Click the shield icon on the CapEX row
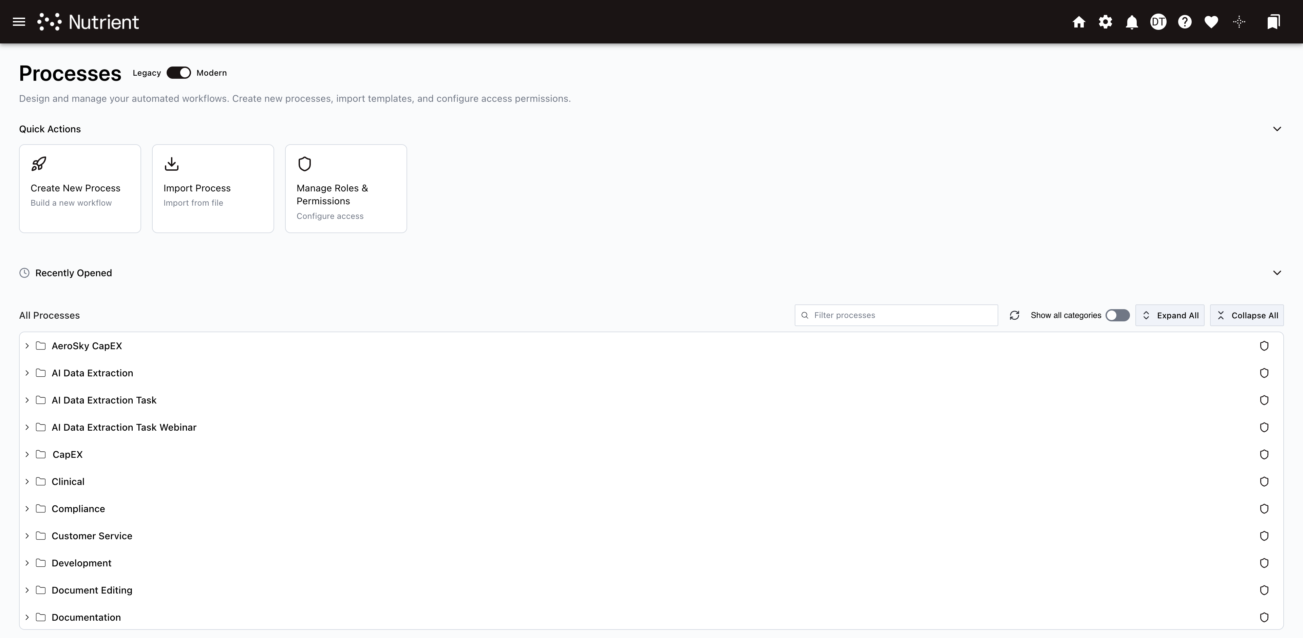 click(x=1264, y=454)
